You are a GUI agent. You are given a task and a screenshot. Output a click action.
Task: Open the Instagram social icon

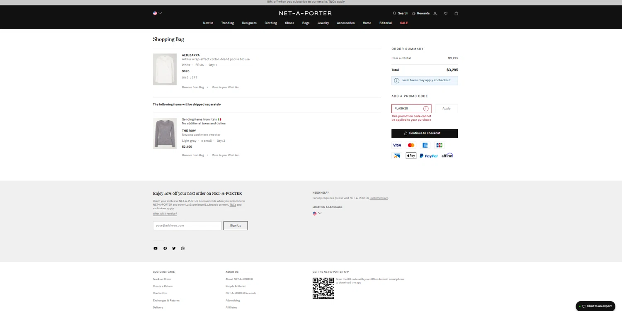coord(183,248)
